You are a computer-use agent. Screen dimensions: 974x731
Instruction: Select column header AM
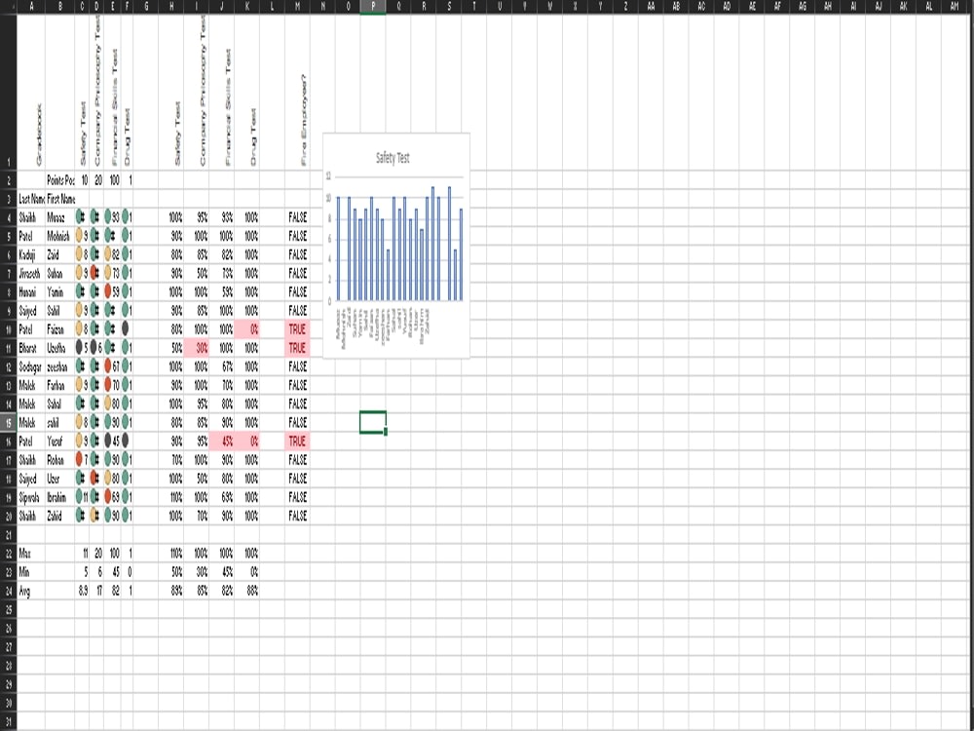[x=954, y=6]
